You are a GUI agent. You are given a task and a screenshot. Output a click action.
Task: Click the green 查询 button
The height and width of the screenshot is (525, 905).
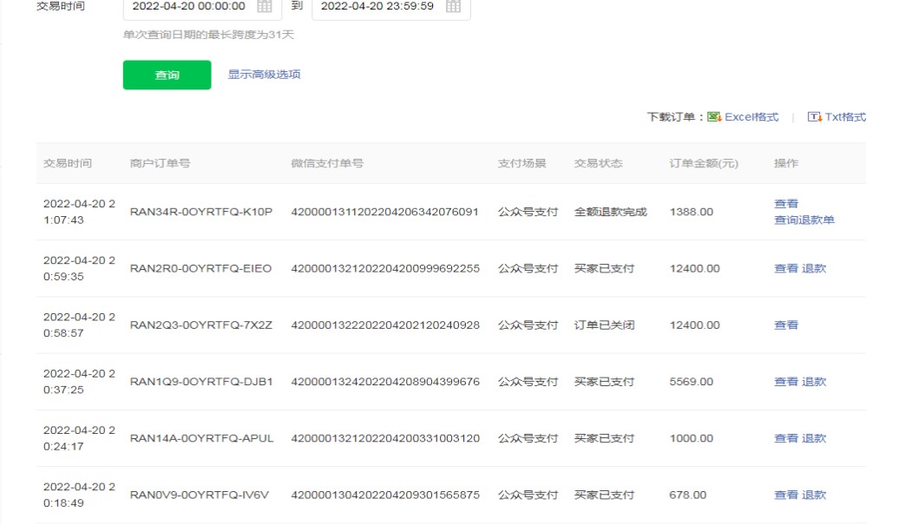(x=167, y=75)
